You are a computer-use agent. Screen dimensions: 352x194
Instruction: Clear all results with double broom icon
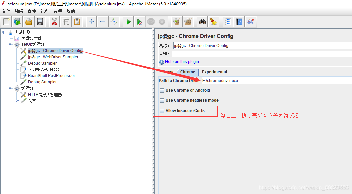coord(188,22)
